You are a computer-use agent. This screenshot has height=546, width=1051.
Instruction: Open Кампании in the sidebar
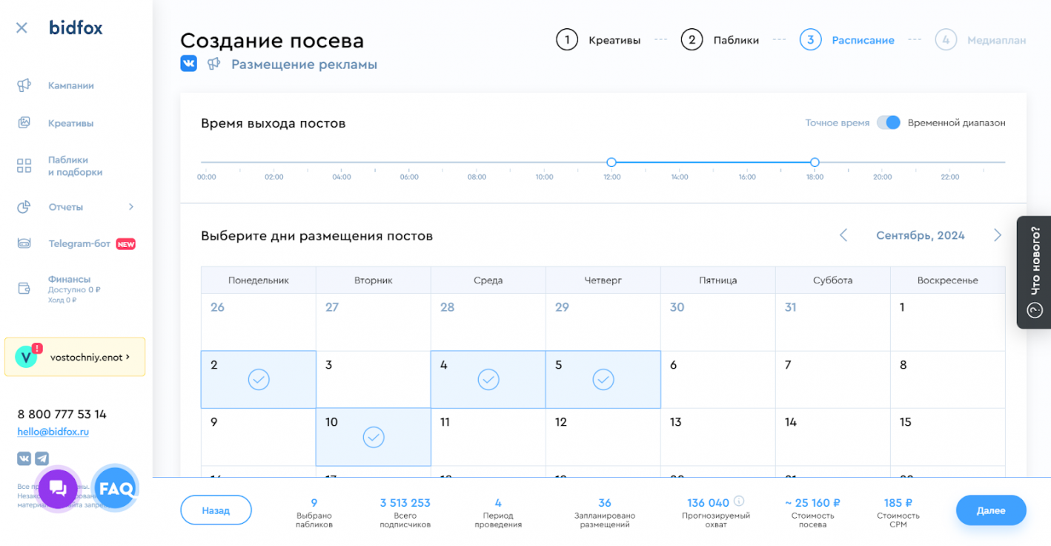(71, 85)
